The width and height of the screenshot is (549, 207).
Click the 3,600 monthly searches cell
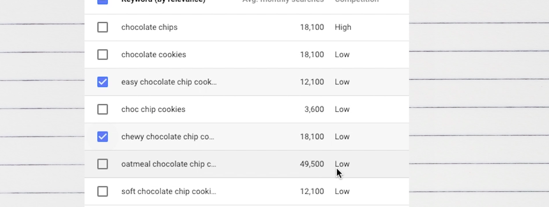click(314, 109)
